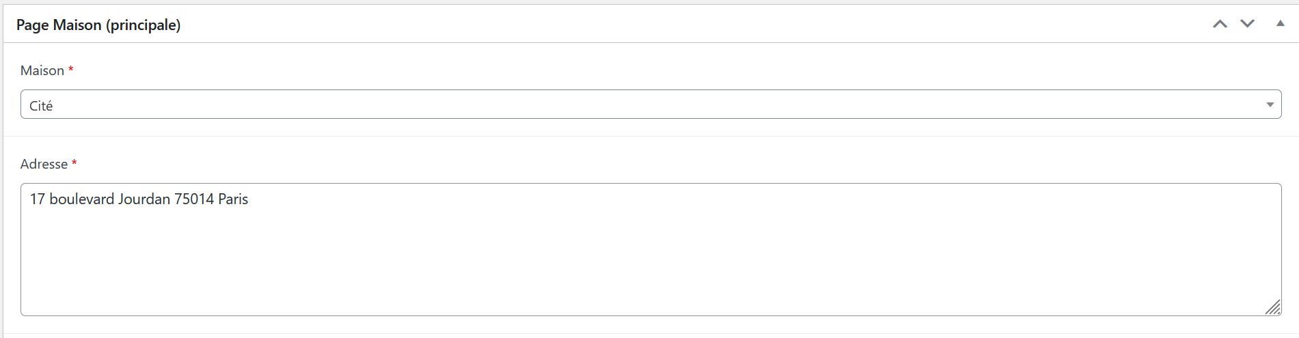The image size is (1299, 338).
Task: Click the red asterisk beside Maison
Action: (71, 70)
